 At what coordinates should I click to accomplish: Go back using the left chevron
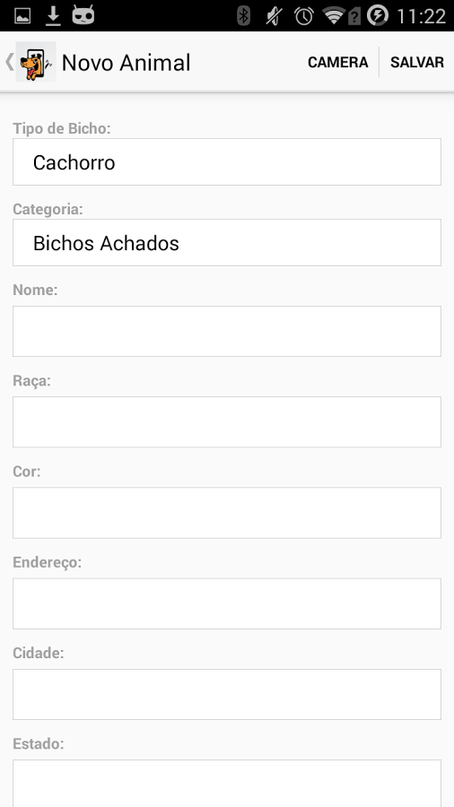coord(9,62)
